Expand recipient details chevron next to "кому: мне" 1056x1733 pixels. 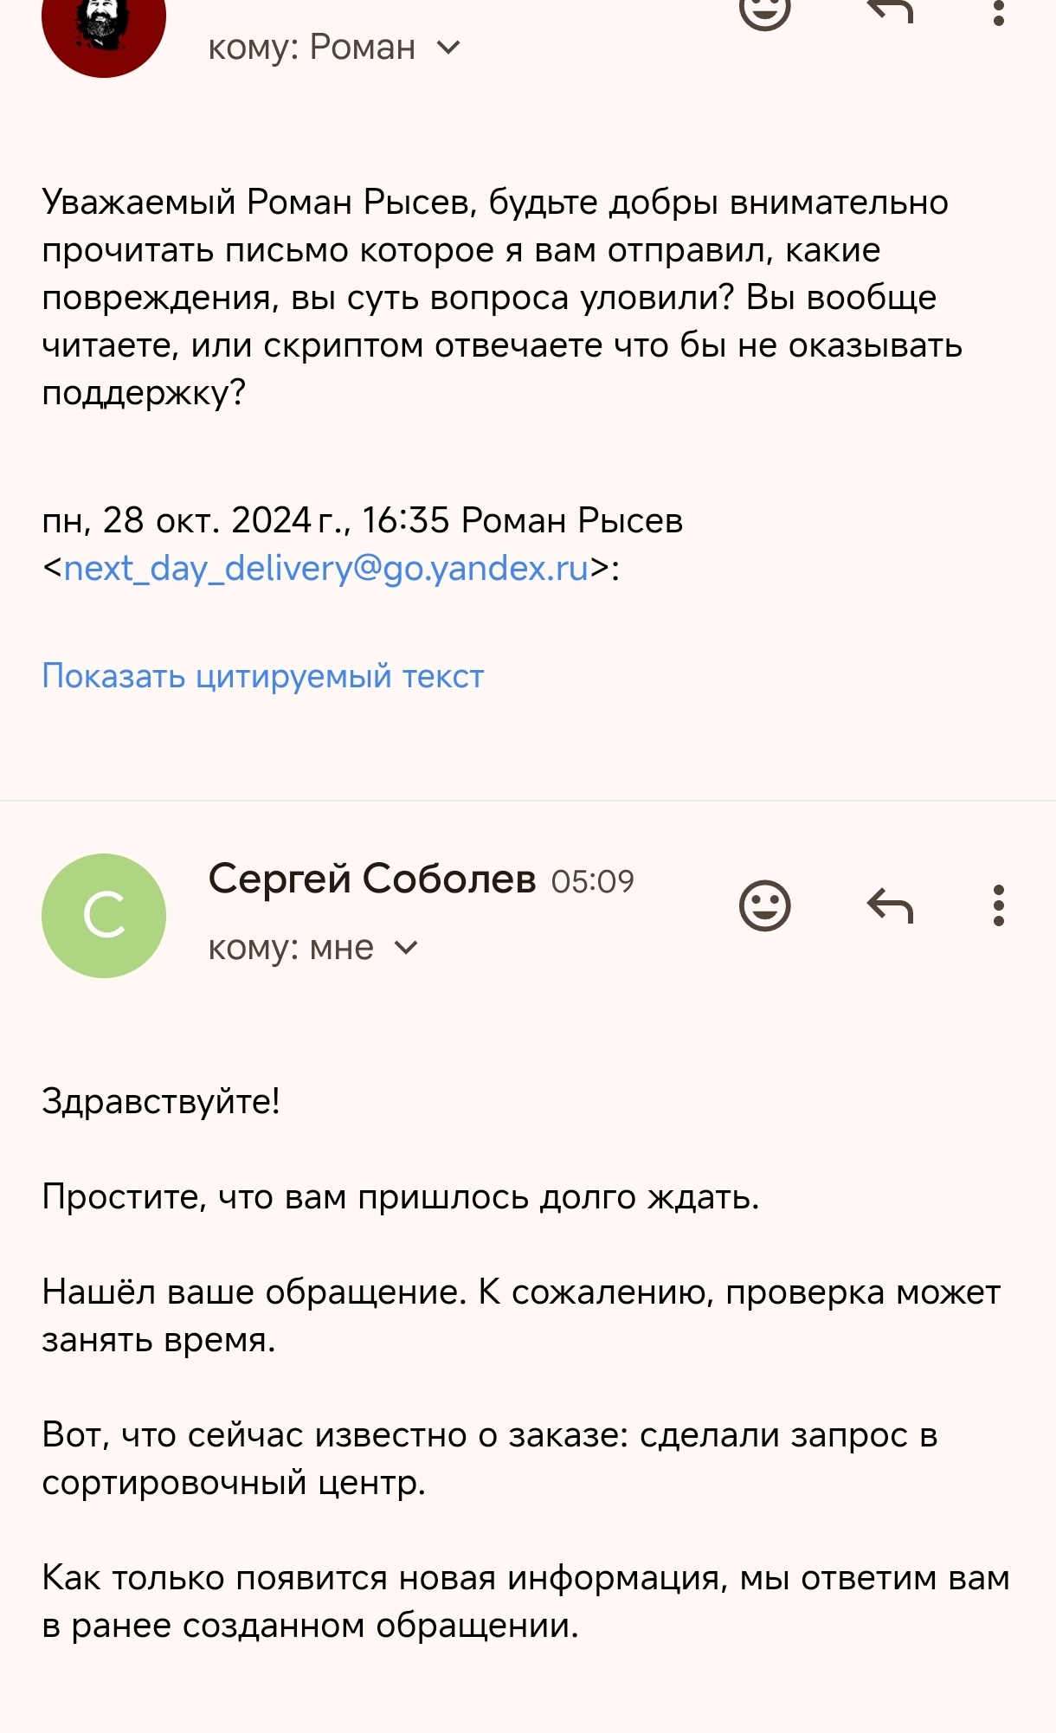[406, 948]
